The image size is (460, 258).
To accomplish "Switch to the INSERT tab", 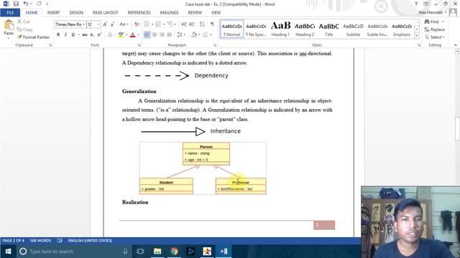I will pos(53,13).
